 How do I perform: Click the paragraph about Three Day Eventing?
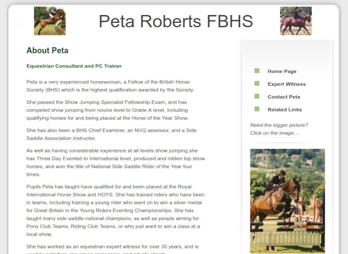116,163
